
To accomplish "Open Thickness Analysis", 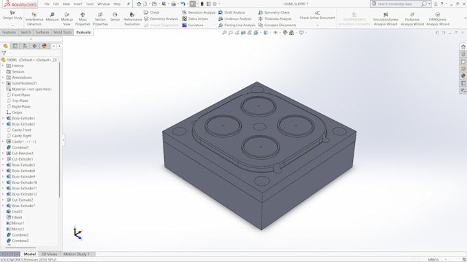I will pyautogui.click(x=274, y=19).
